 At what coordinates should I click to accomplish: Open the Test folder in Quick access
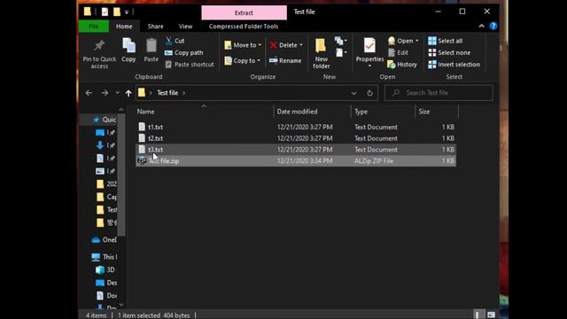(106, 210)
